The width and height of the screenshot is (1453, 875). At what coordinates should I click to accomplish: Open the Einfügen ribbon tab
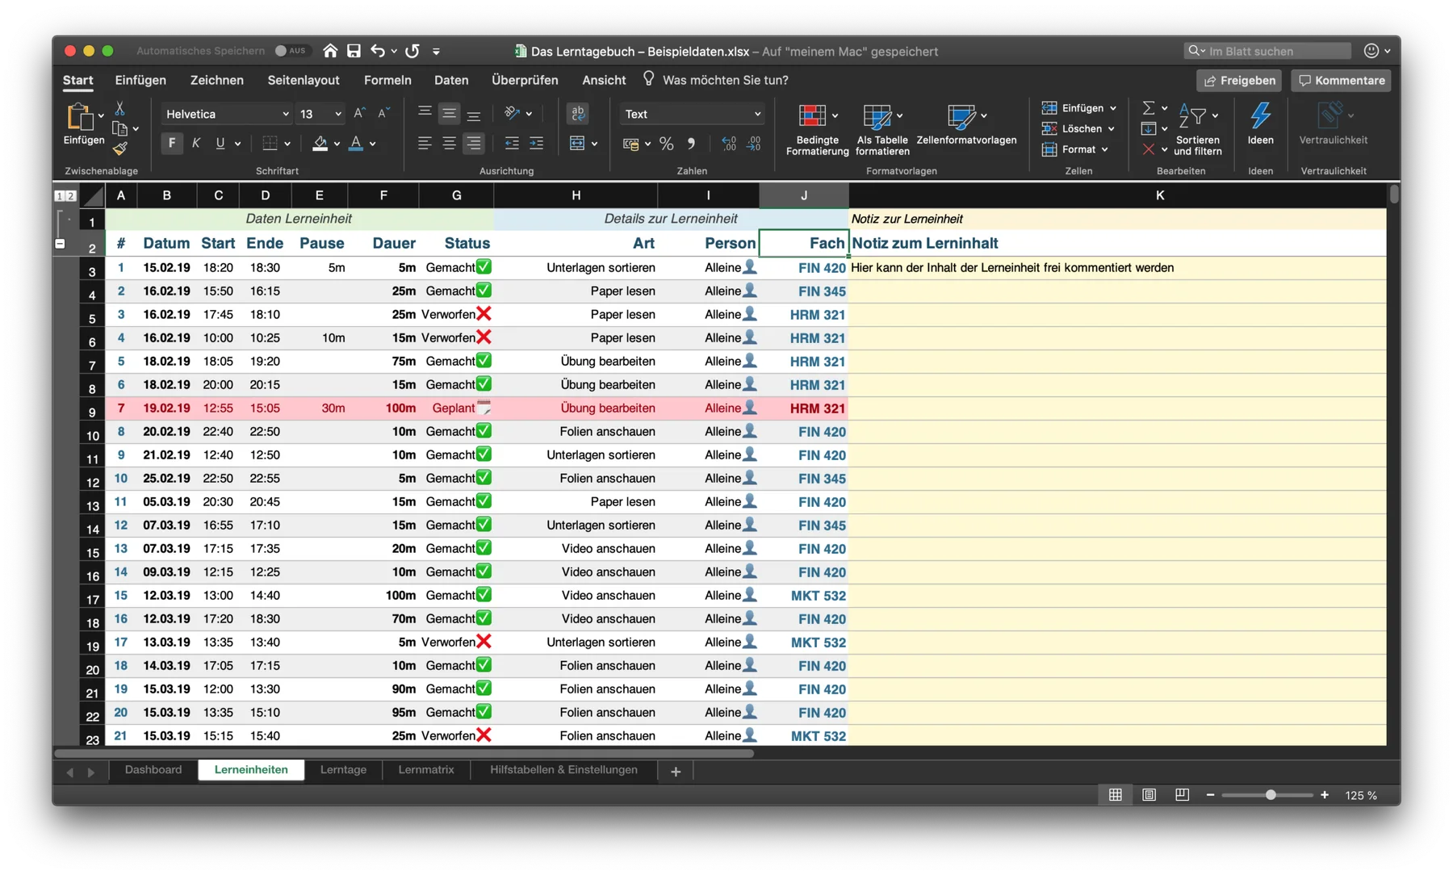click(x=140, y=80)
